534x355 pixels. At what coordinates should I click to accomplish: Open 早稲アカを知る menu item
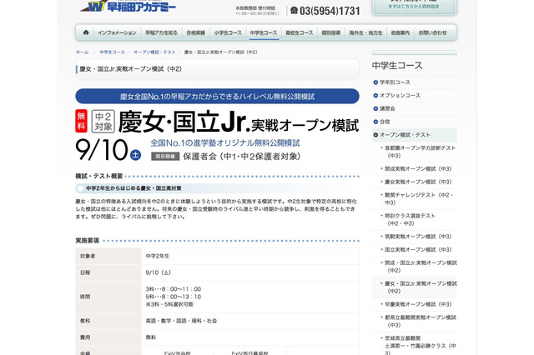(161, 33)
